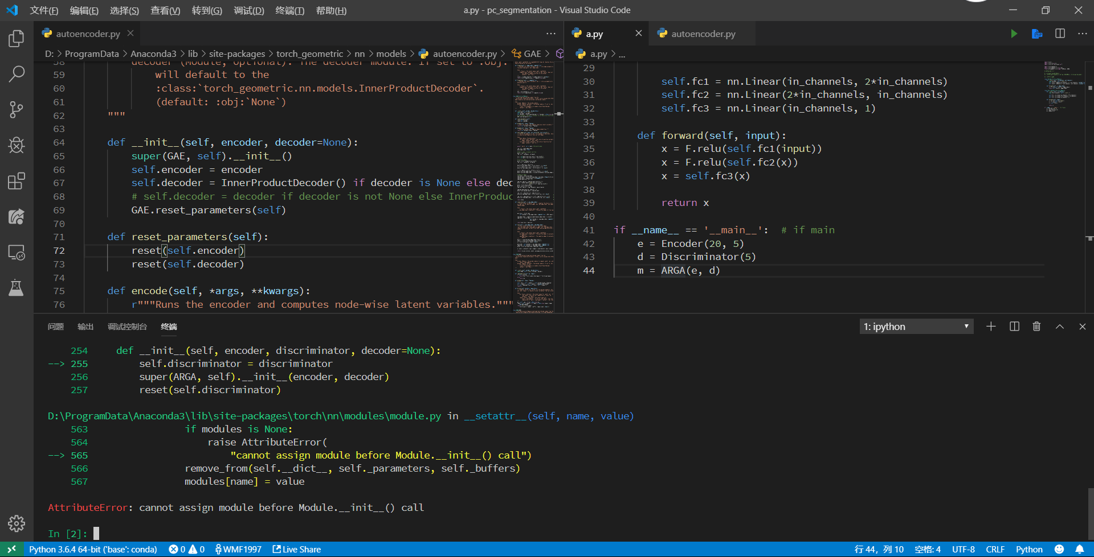
Task: Maximize the terminal panel with the chevron
Action: click(1060, 326)
